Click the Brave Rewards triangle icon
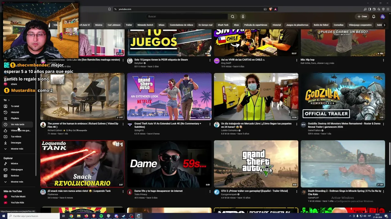This screenshot has height=219, width=391. 275,9
